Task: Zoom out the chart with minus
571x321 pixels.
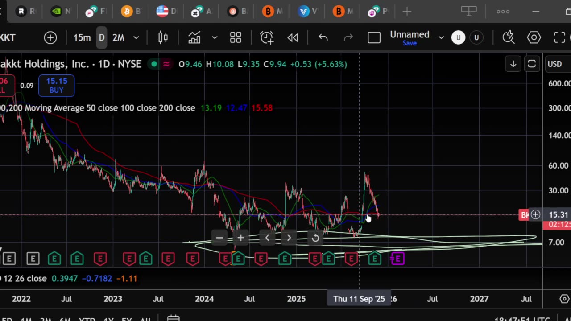Action: (219, 238)
